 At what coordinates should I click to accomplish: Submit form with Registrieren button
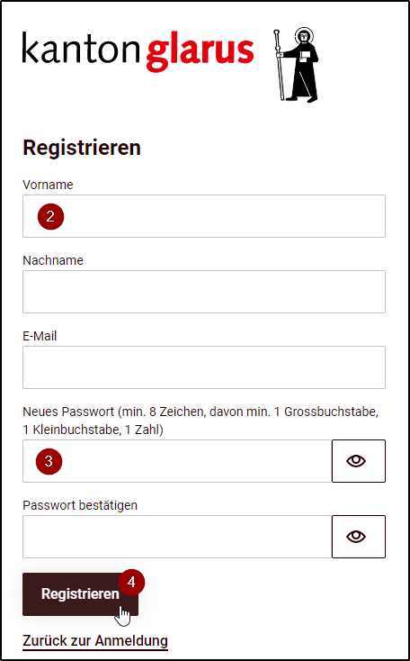pyautogui.click(x=80, y=594)
